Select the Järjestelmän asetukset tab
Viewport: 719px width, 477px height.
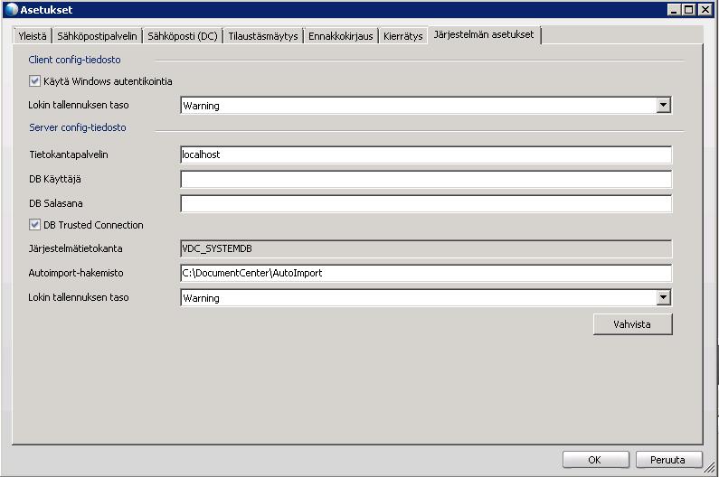(484, 35)
